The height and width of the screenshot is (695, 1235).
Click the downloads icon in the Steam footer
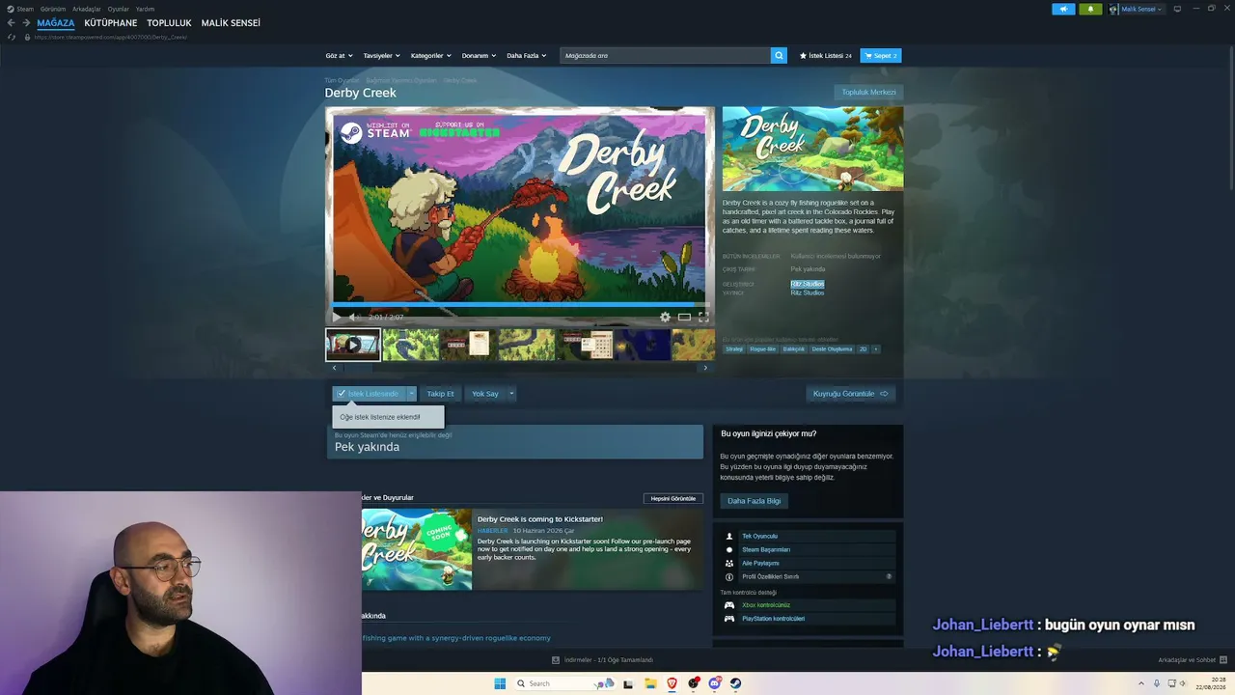tap(556, 660)
